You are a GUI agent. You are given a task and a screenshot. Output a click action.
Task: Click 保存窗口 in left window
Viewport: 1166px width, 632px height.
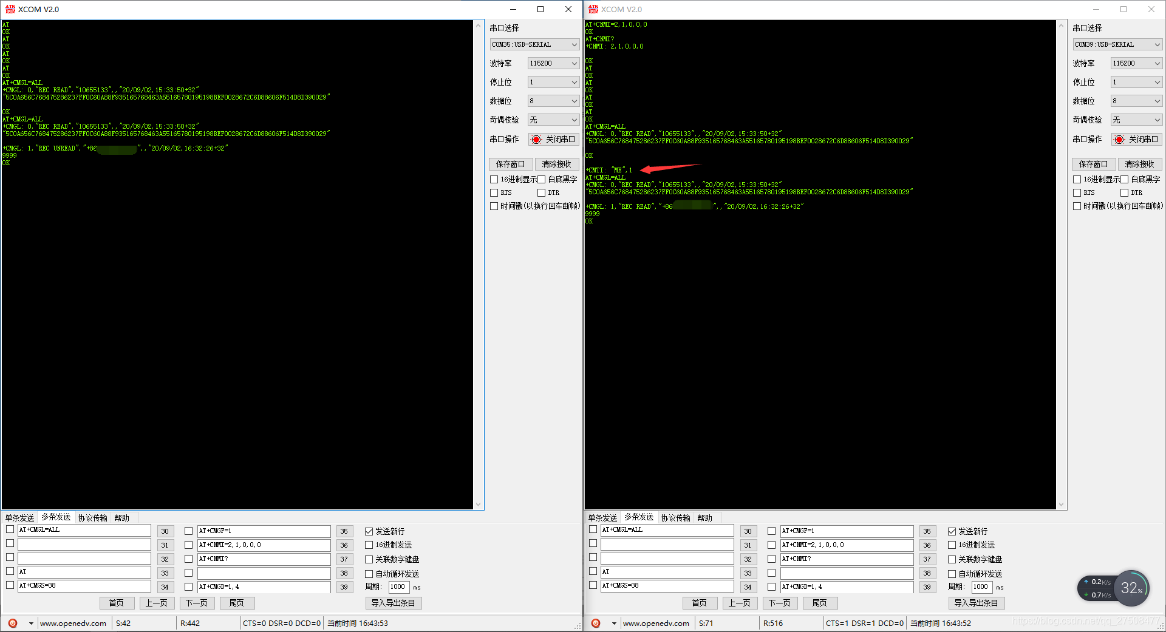click(x=511, y=164)
